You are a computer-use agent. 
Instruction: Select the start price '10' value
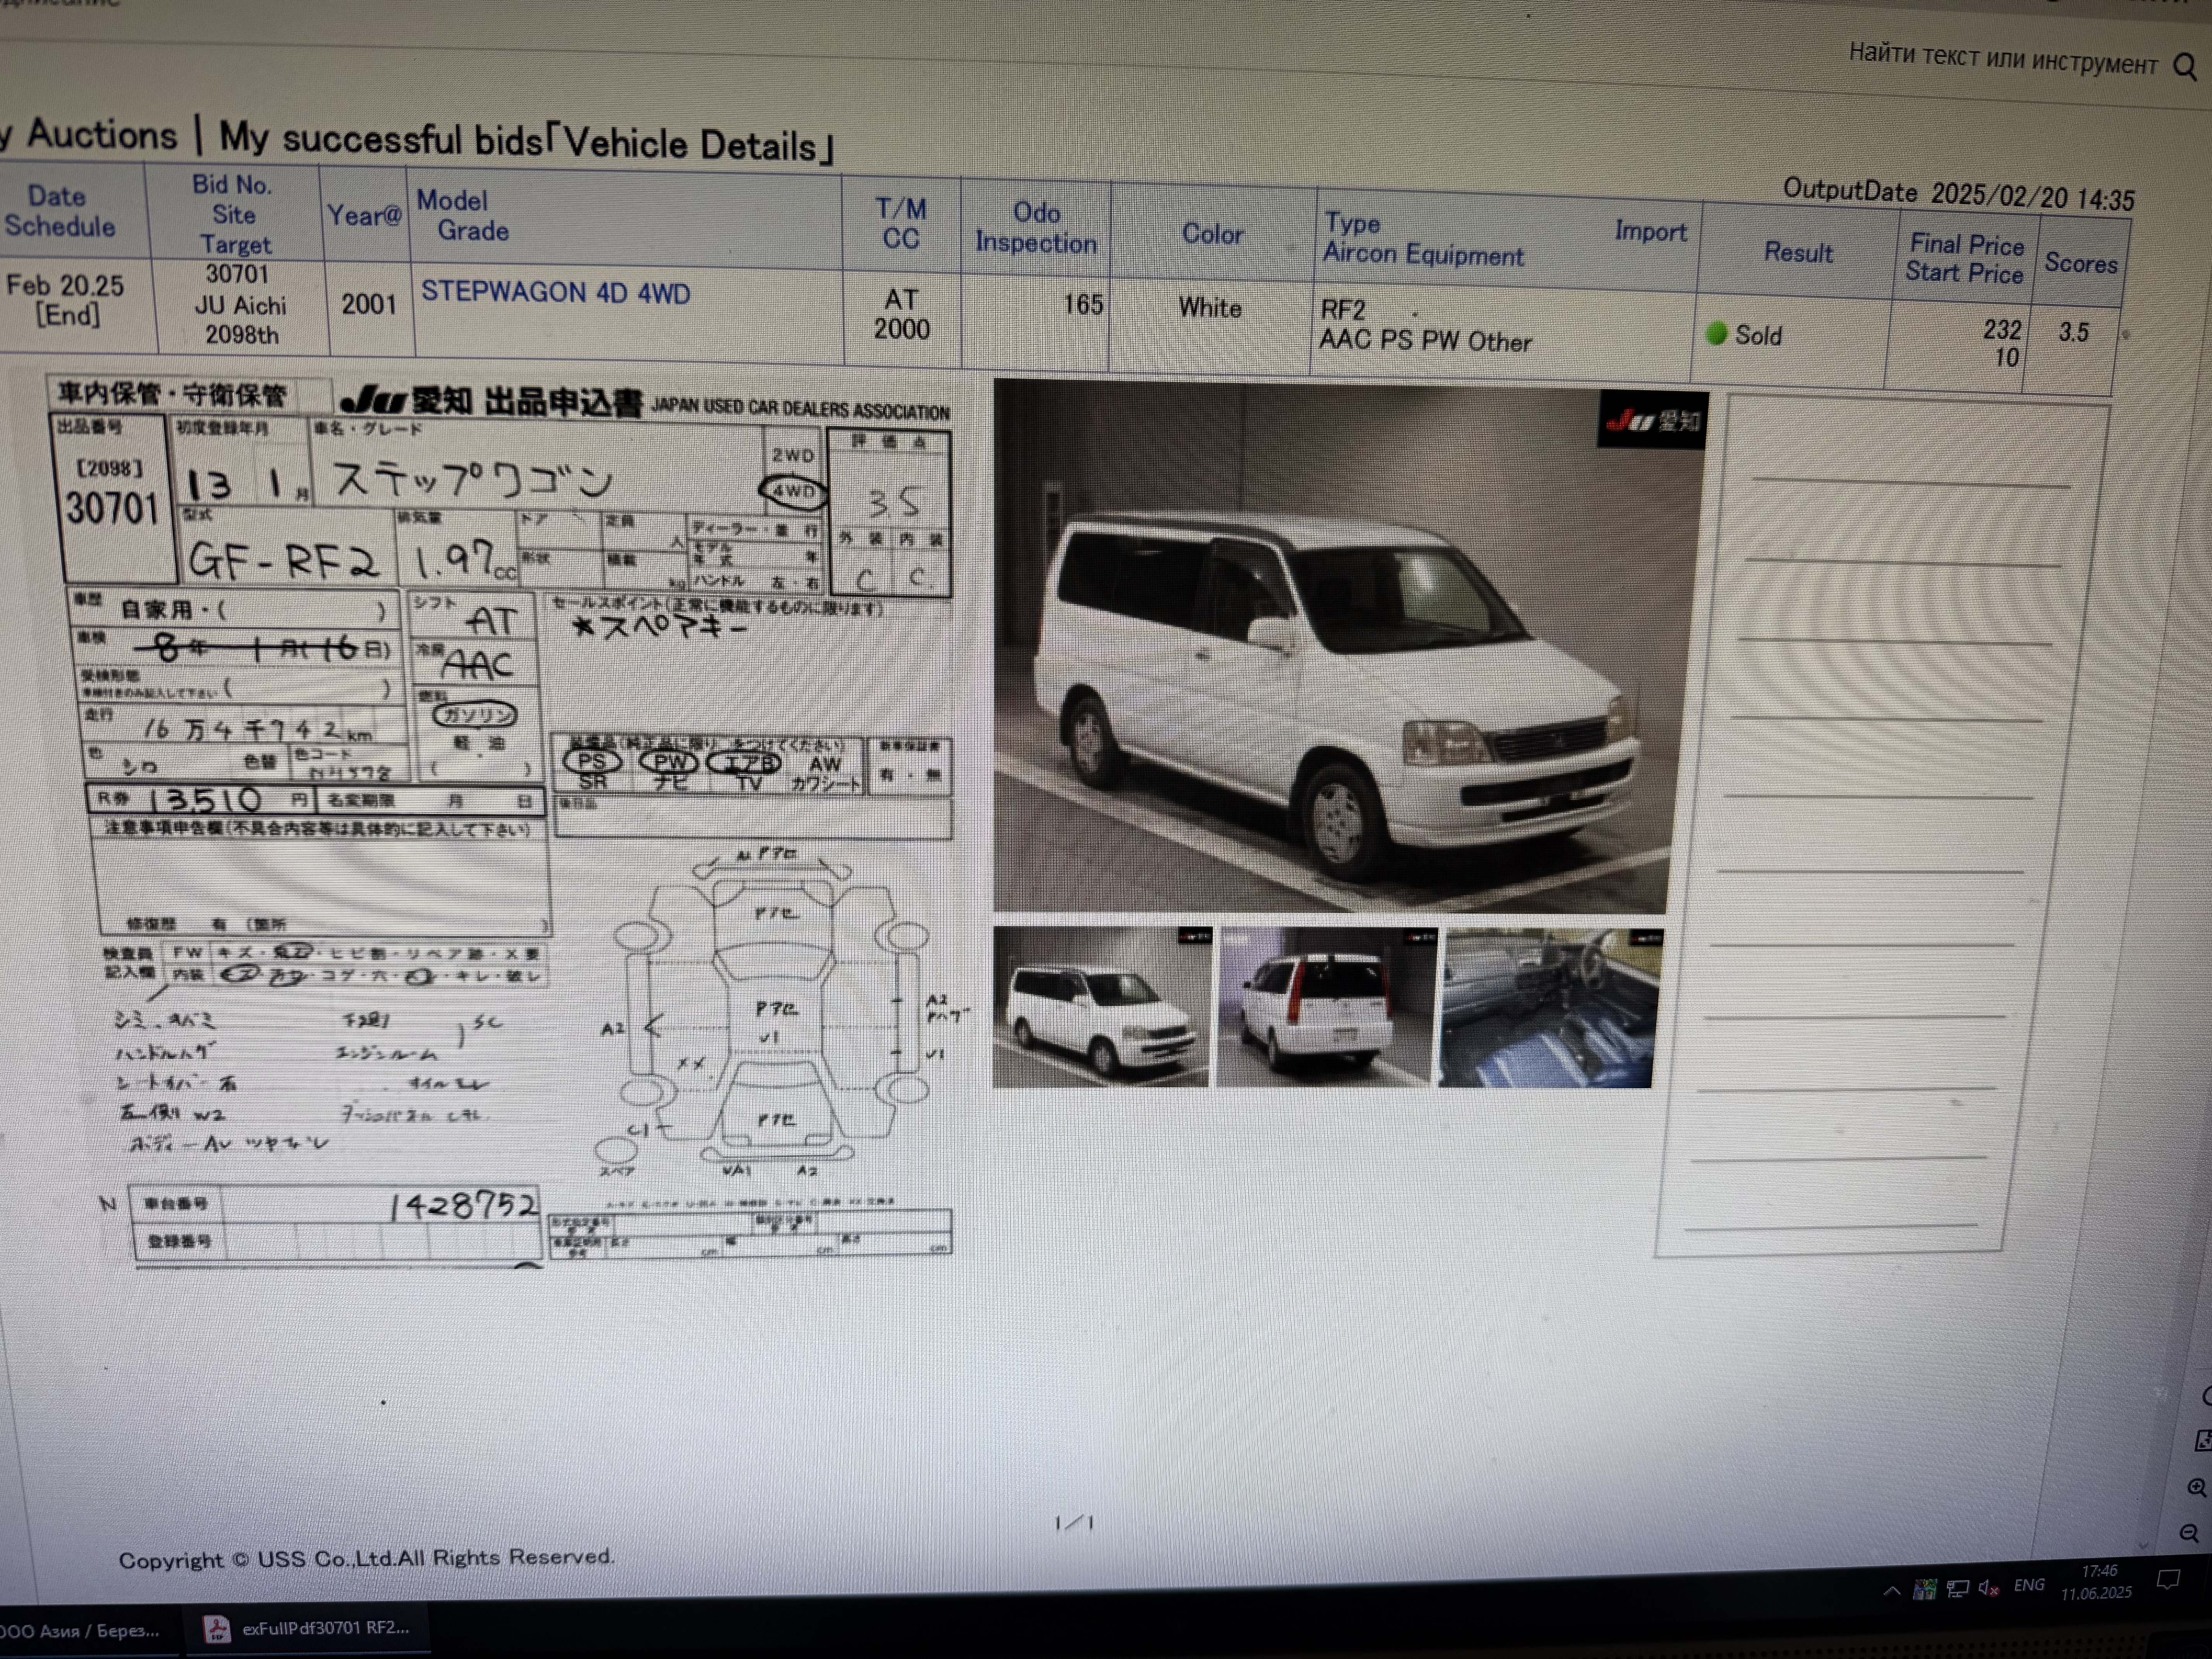(2006, 358)
